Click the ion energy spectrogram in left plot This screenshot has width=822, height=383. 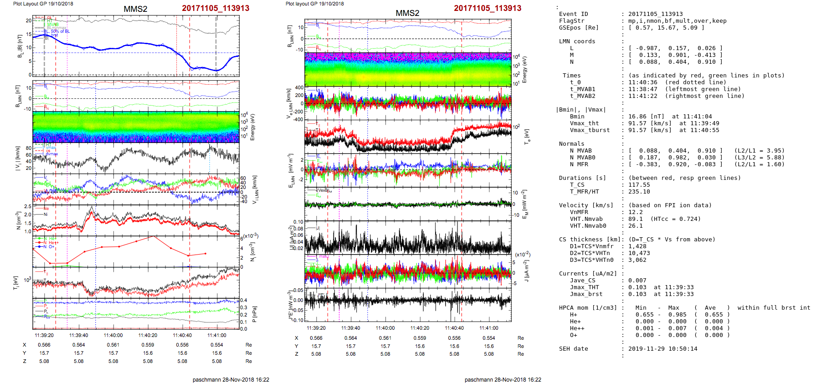click(x=136, y=127)
